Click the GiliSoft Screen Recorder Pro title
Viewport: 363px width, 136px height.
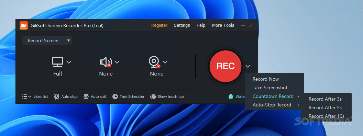[67, 26]
